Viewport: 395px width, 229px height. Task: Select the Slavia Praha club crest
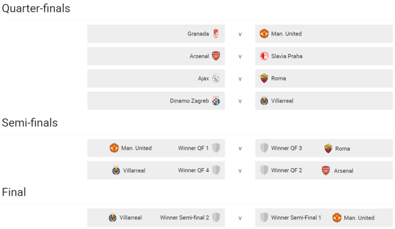point(264,56)
